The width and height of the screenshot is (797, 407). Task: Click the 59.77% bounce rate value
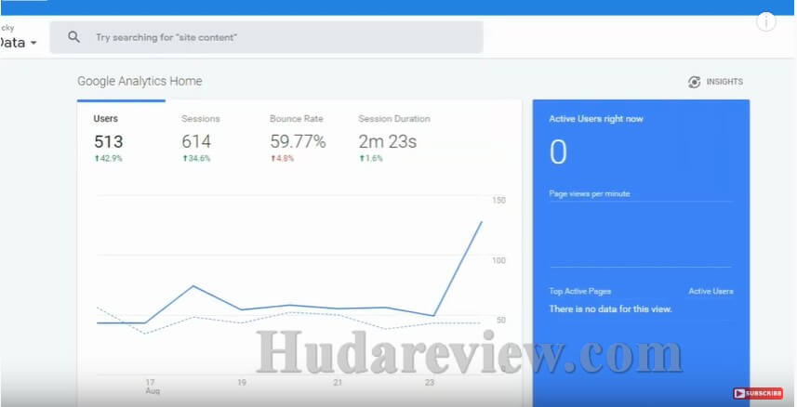tap(298, 142)
